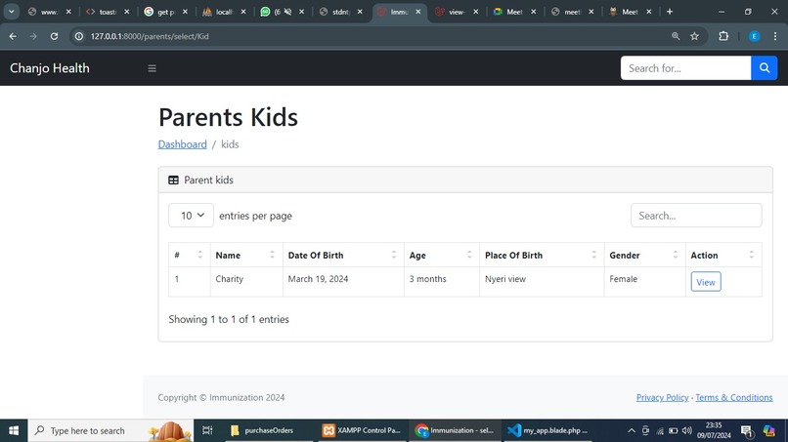Switch to my_app.blade.php in VS Code
The width and height of the screenshot is (788, 442).
pyautogui.click(x=547, y=430)
